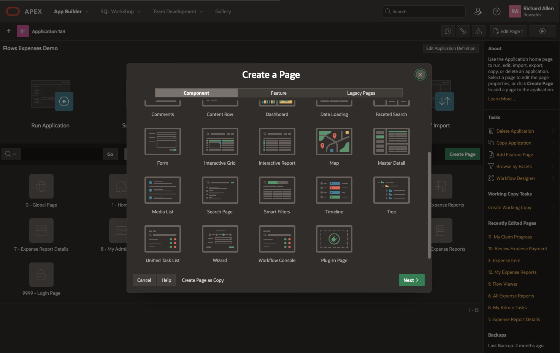Click the dialog's vertical scrollbar

[429, 205]
